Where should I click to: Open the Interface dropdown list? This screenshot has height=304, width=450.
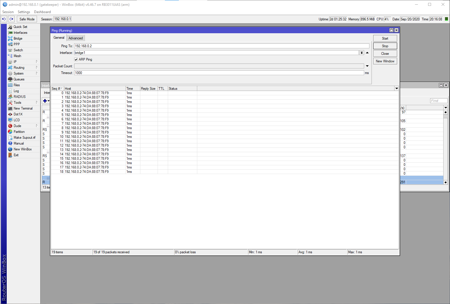pos(362,52)
